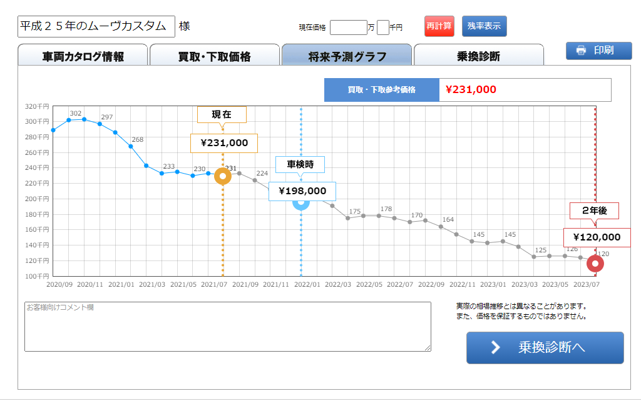The image size is (641, 401).
Task: Click the 175 data point label
Action: [x=355, y=211]
